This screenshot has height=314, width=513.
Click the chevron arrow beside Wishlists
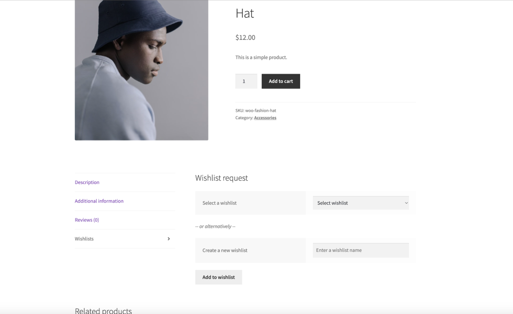point(169,239)
